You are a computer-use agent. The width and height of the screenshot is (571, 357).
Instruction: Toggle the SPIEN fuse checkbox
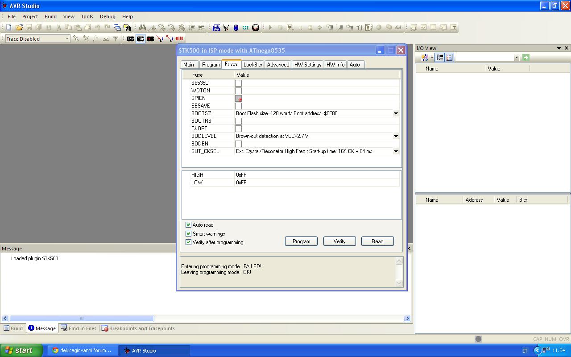(x=238, y=98)
